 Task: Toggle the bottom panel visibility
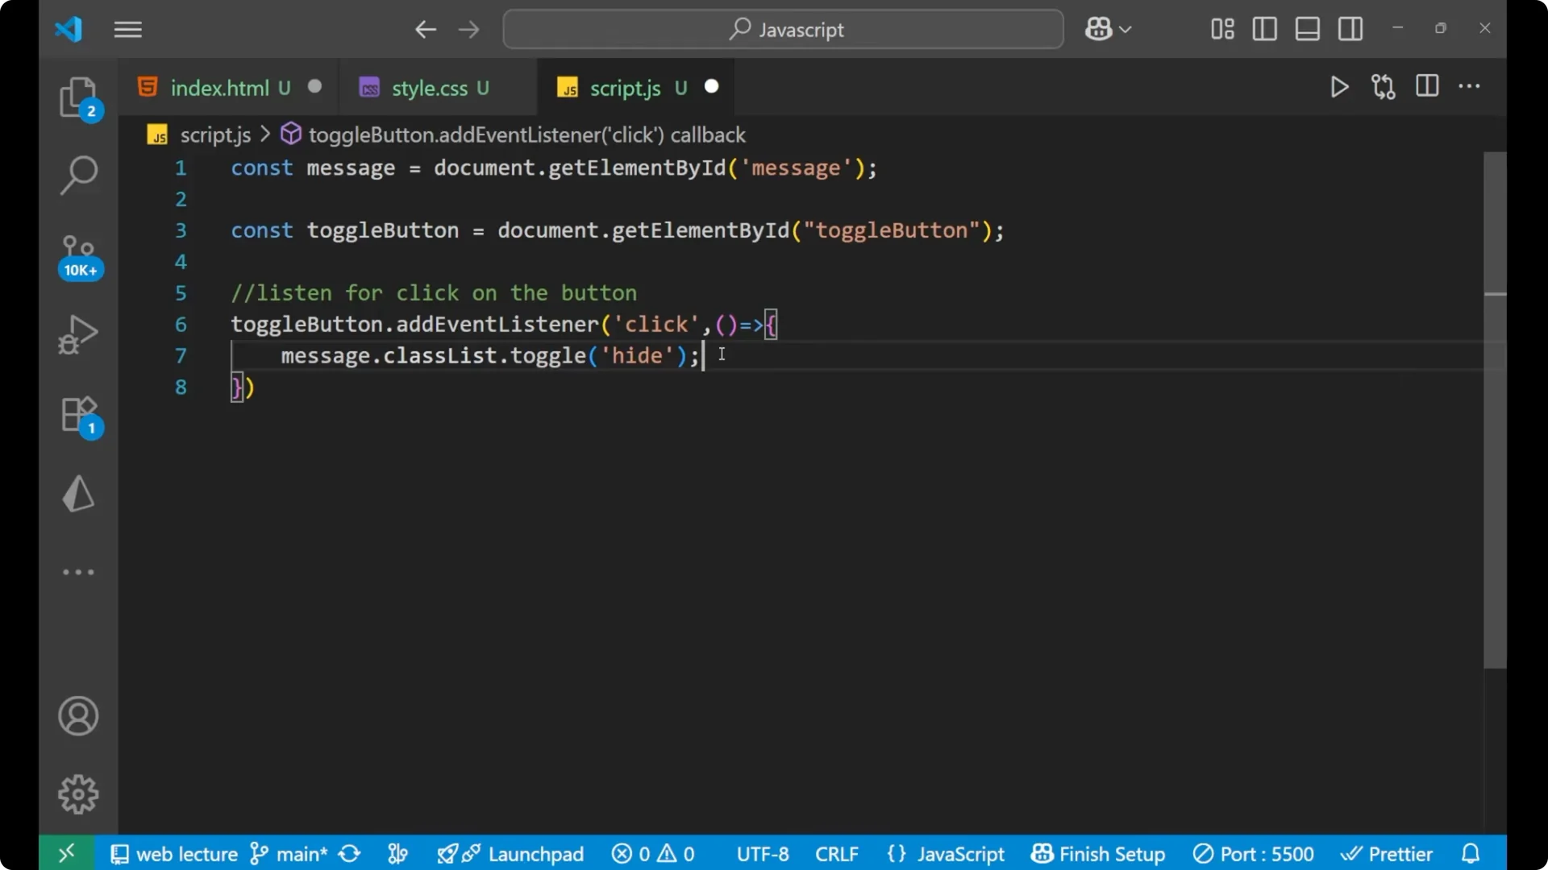click(1307, 29)
